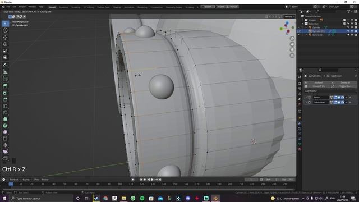Image resolution: width=359 pixels, height=202 pixels.
Task: Open the Add Modifier dropdown
Action: coord(330,91)
